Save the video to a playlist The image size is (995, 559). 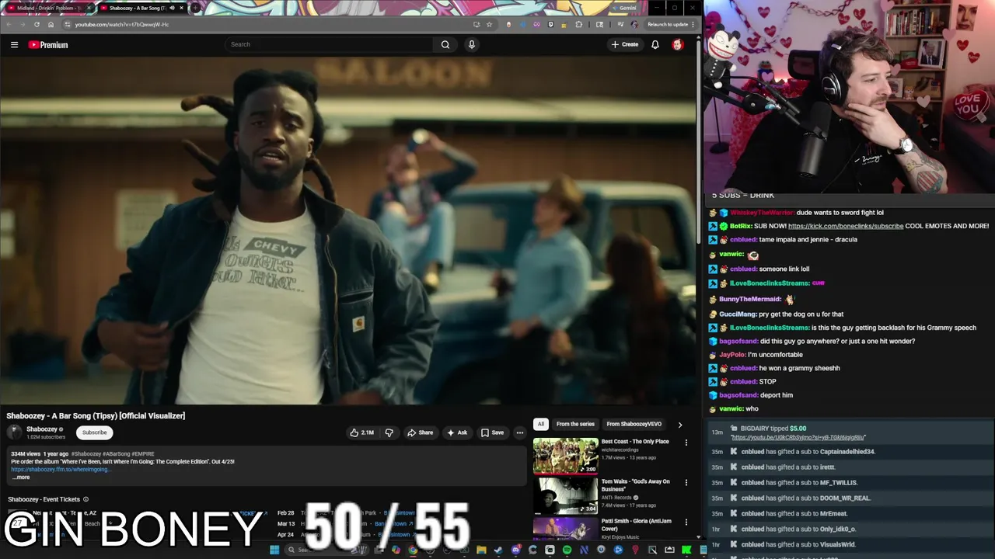click(x=492, y=432)
